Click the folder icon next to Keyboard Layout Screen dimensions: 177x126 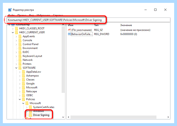[20, 56]
